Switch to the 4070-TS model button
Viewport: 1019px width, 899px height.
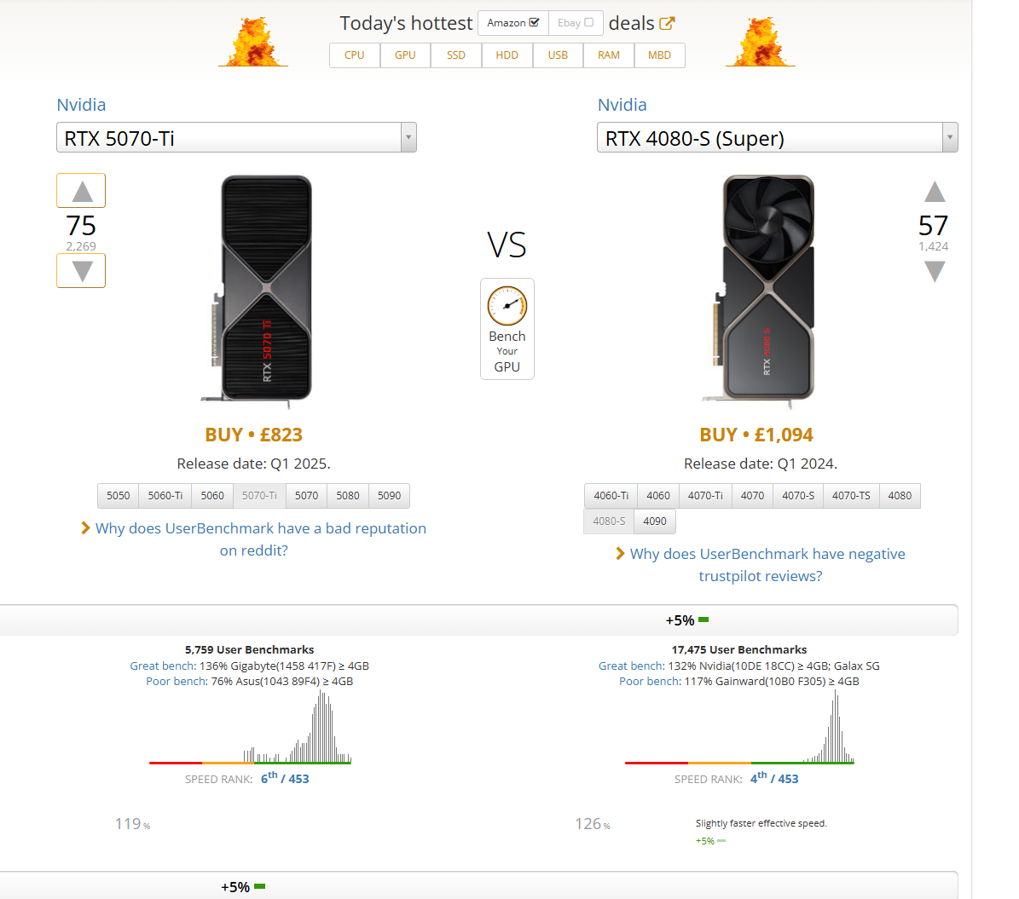coord(851,496)
